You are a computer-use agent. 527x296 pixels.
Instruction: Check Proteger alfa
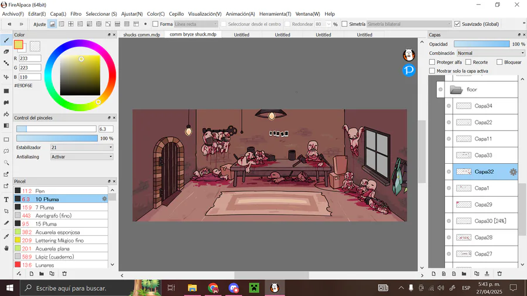pyautogui.click(x=432, y=62)
